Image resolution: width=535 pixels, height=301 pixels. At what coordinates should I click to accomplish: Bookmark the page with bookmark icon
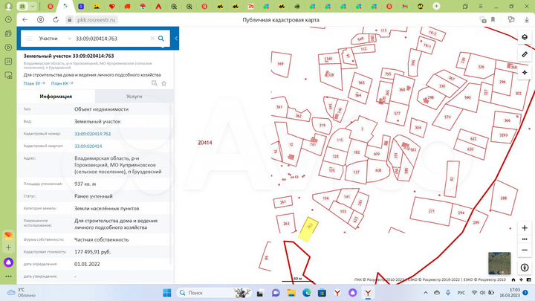(493, 20)
